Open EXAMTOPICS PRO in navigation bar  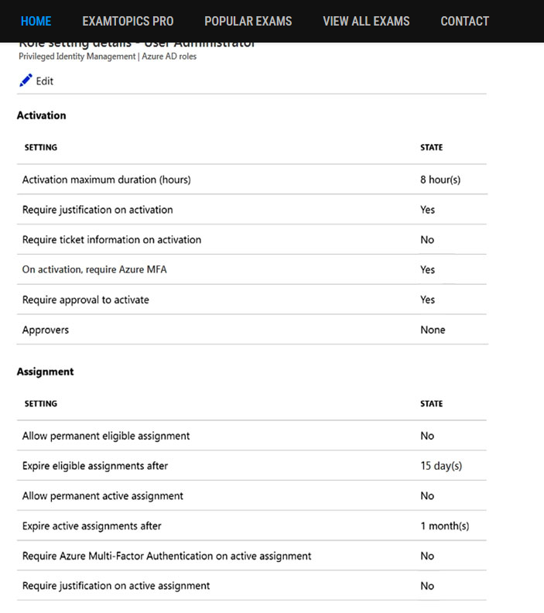(x=128, y=21)
